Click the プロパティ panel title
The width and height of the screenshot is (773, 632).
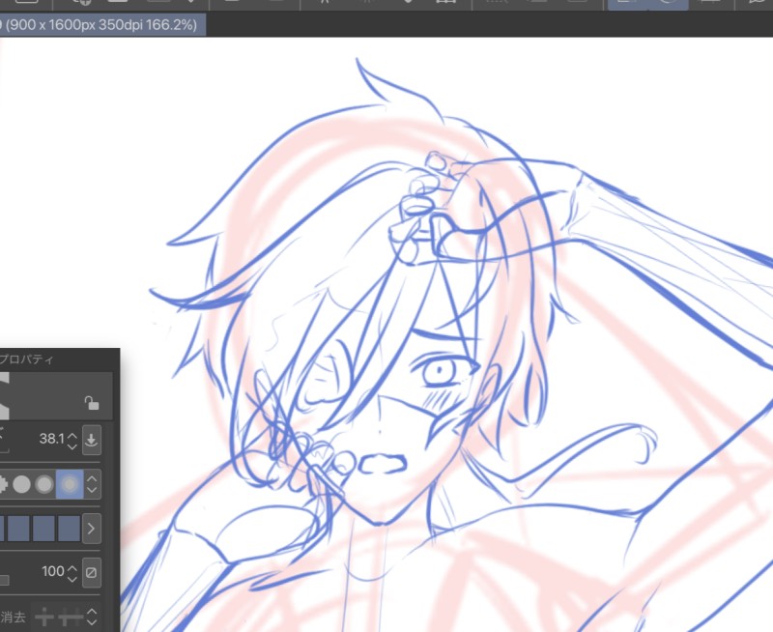point(26,359)
